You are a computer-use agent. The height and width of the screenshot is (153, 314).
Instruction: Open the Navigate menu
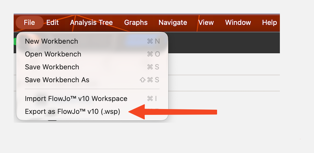(x=173, y=22)
